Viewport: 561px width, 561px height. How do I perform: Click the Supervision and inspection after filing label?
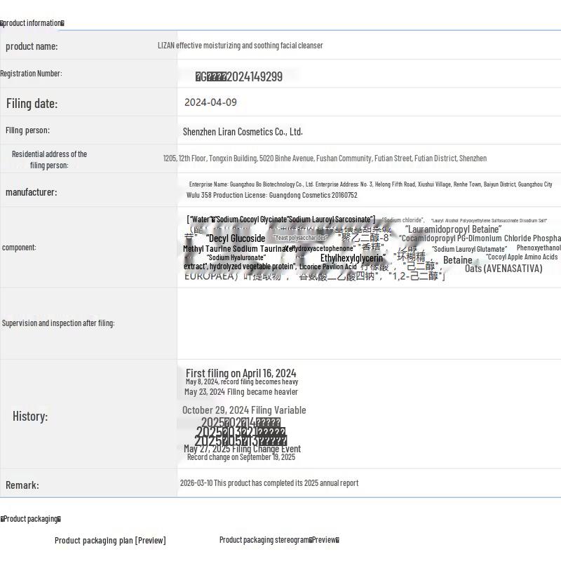point(58,323)
